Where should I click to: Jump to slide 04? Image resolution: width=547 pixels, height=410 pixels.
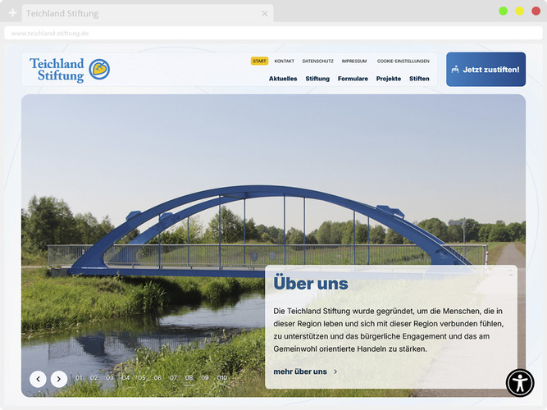[x=125, y=378]
